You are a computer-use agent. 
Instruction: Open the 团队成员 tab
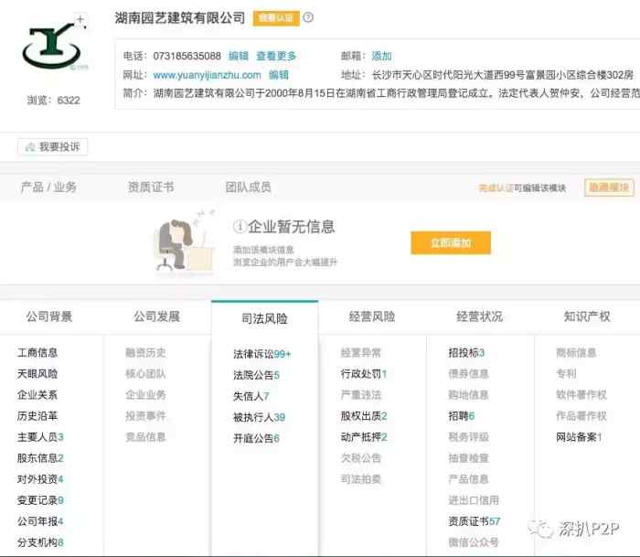(248, 187)
